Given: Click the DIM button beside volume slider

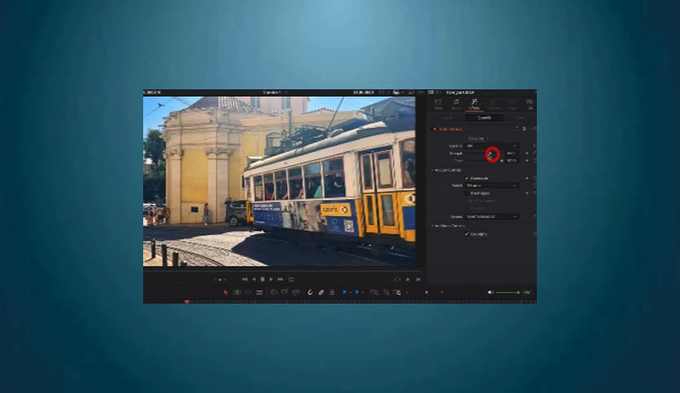Looking at the screenshot, I should pyautogui.click(x=526, y=292).
